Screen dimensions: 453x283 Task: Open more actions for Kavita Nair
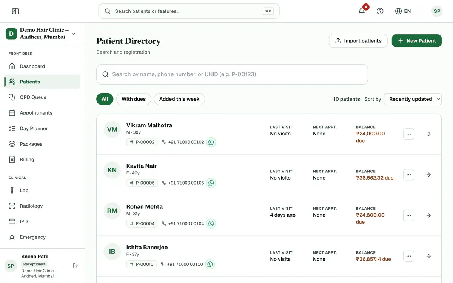click(x=409, y=175)
